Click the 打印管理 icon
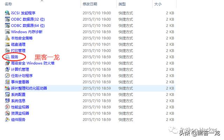Viewport: 224px width, 140px height. coord(7,50)
